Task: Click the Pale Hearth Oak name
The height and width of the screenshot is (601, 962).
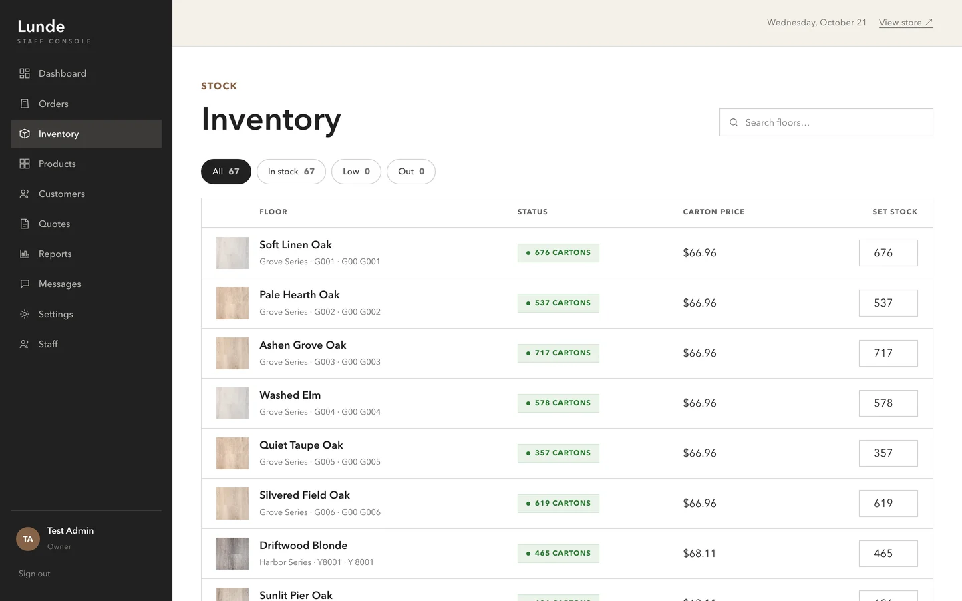Action: [299, 295]
